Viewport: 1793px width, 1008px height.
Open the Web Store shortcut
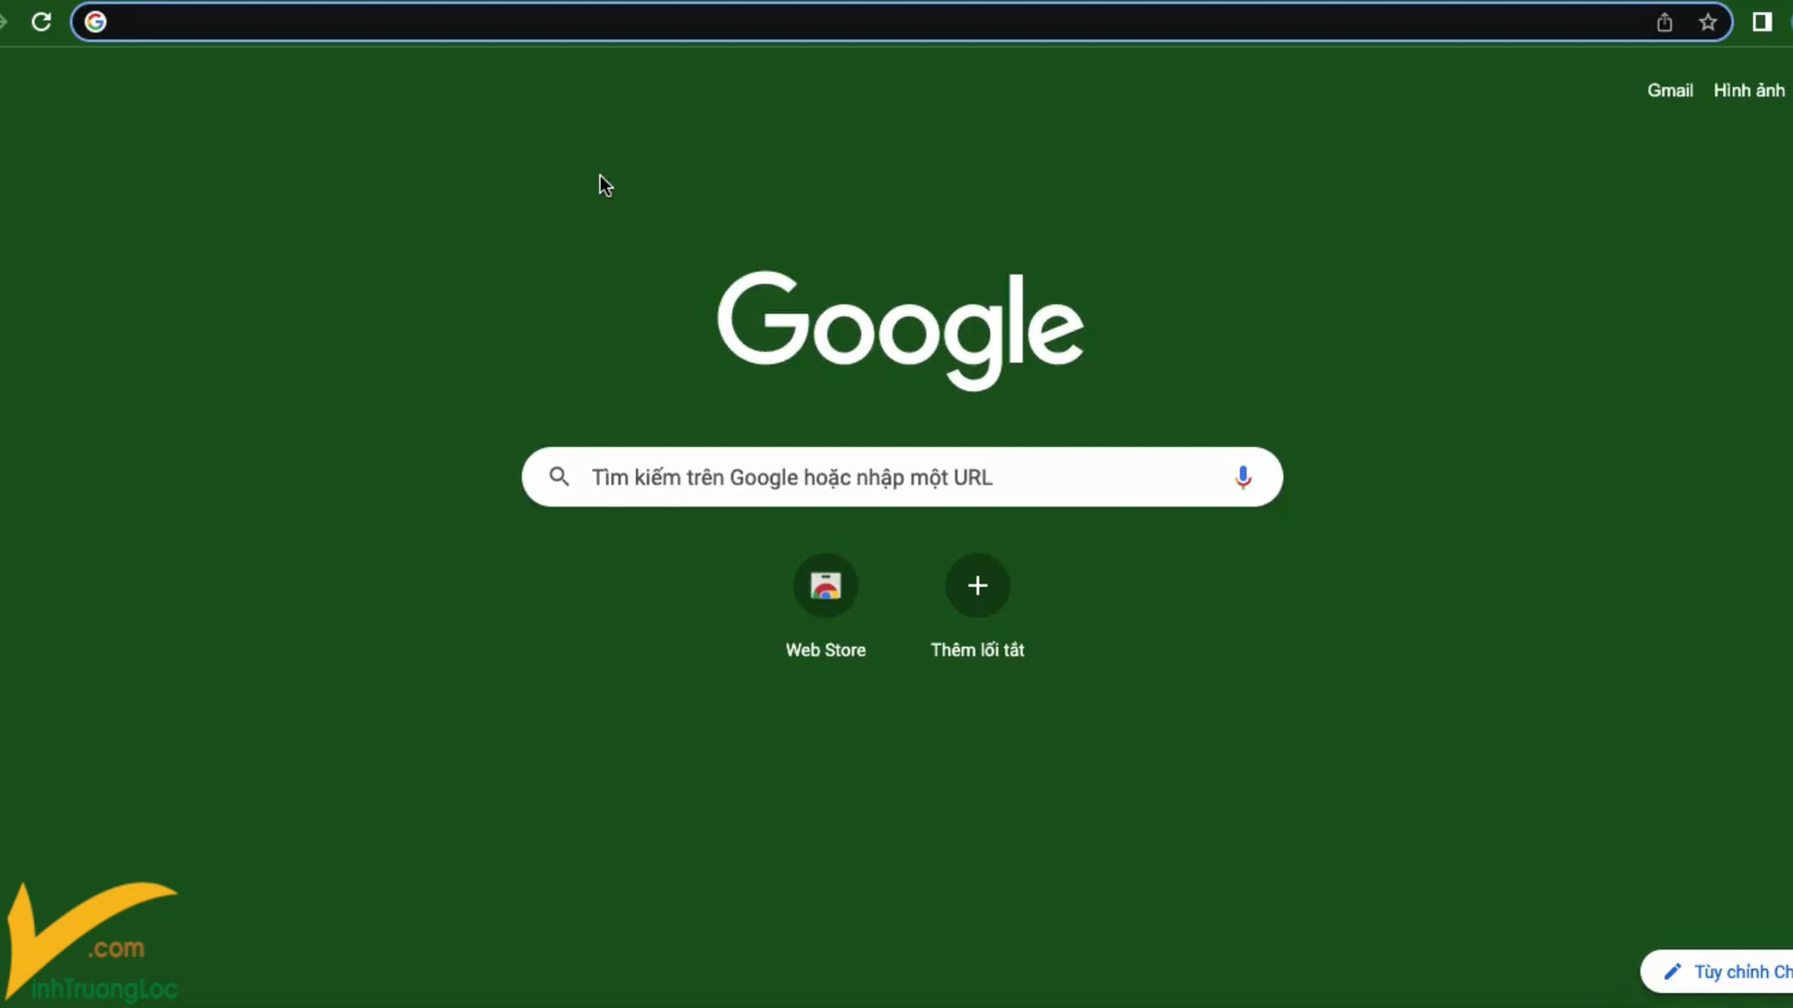coord(826,585)
